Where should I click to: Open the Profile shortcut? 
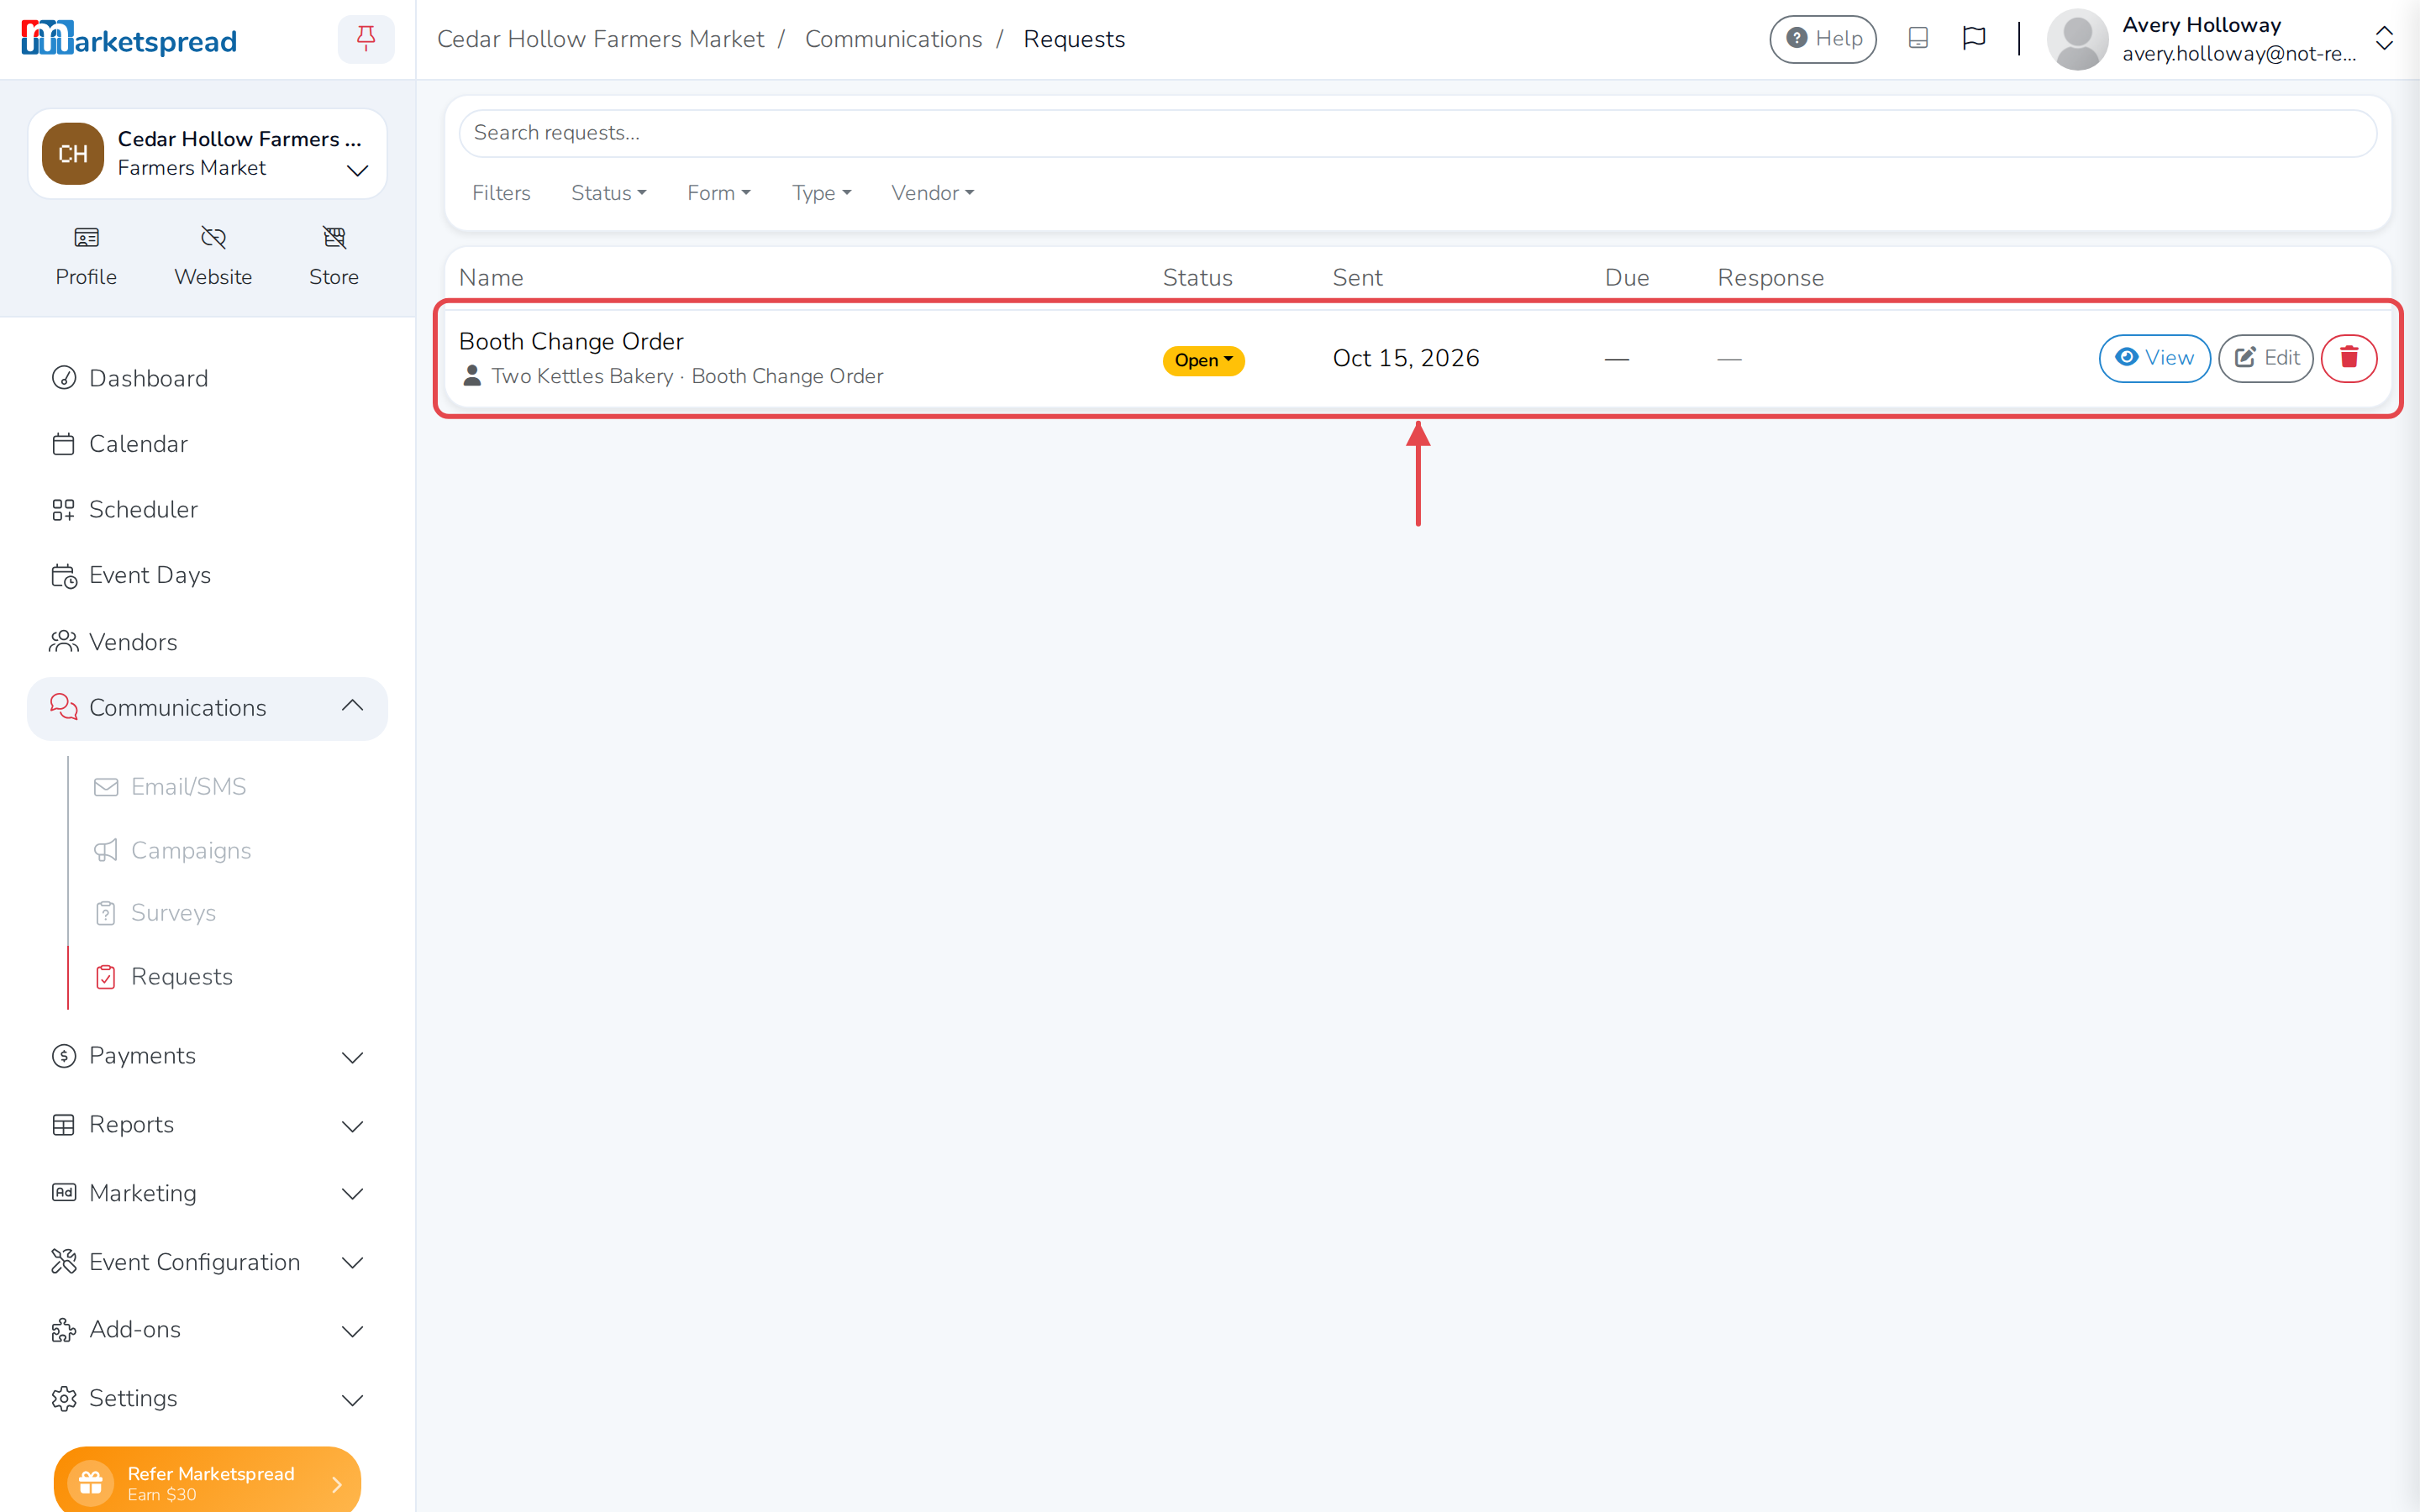[86, 257]
